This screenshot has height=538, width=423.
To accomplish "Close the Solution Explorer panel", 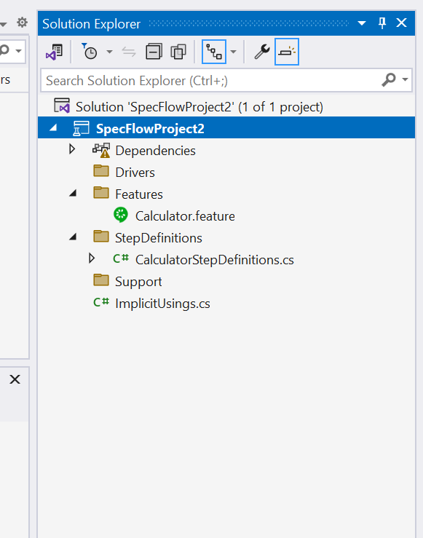I will (x=401, y=23).
